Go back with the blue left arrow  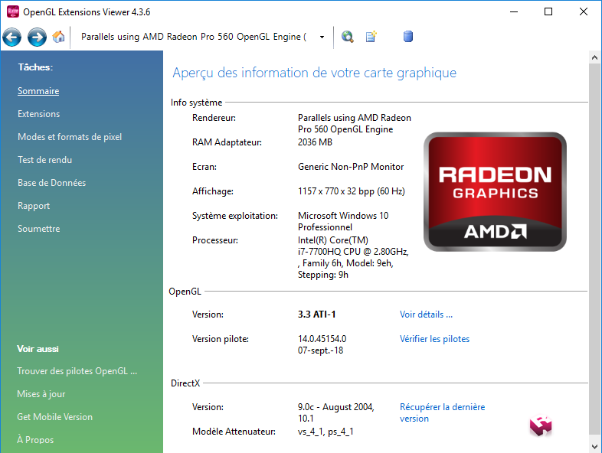[x=12, y=37]
